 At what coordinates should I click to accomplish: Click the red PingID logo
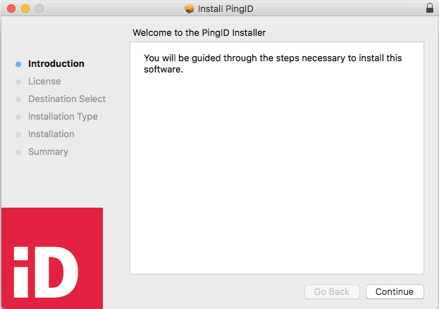click(52, 258)
